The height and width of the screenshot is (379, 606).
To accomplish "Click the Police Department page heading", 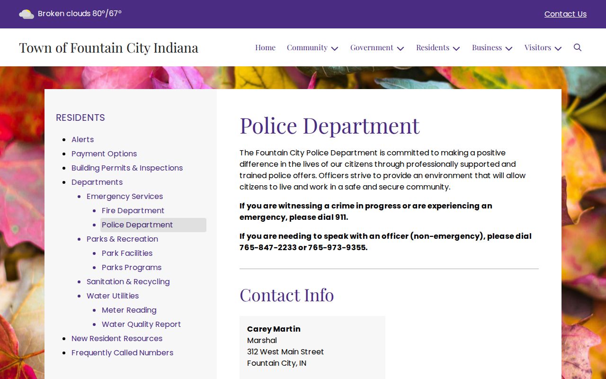I will (330, 126).
